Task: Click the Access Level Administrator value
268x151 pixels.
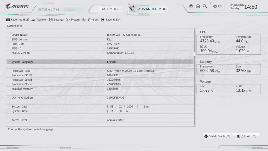Action: click(115, 120)
